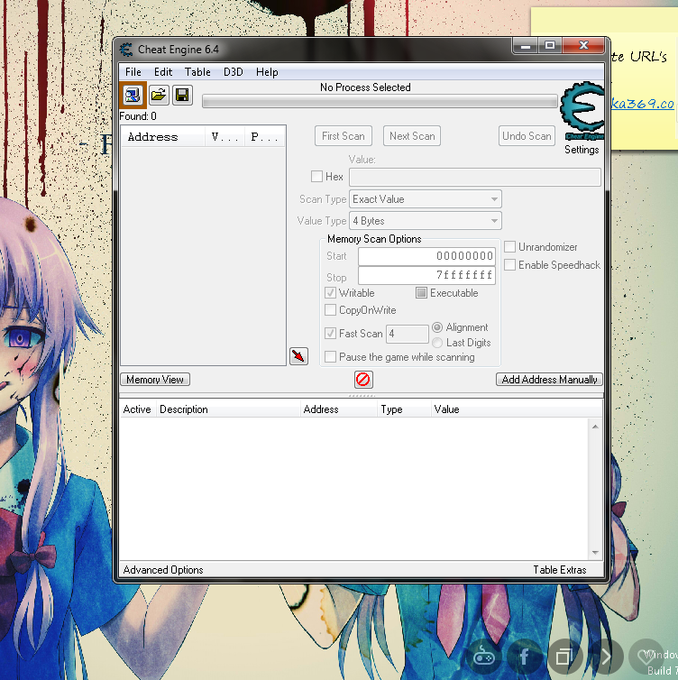678x680 pixels.
Task: Open the Table menu
Action: [x=197, y=72]
